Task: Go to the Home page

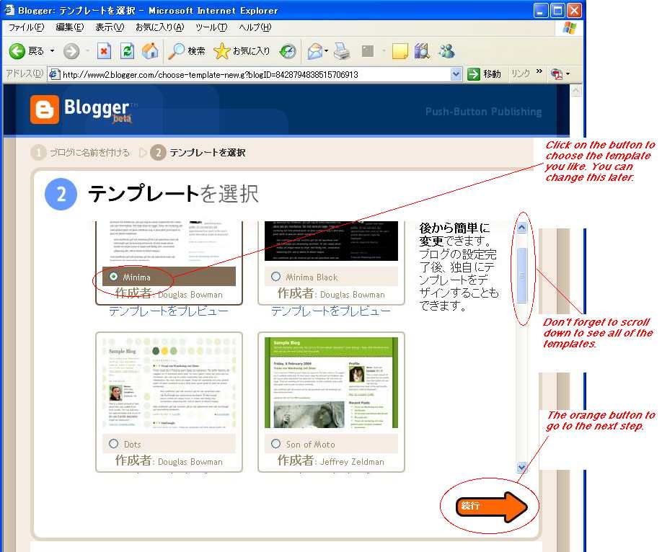Action: pyautogui.click(x=150, y=51)
